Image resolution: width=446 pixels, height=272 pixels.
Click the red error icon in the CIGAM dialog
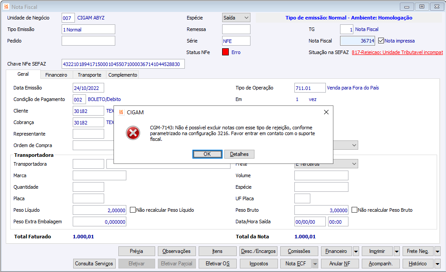133,133
